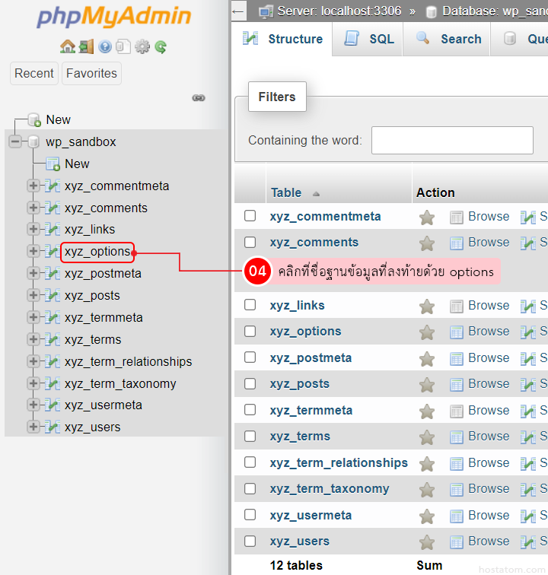548x575 pixels.
Task: Check the xyz_commentmeta row checkbox
Action: (x=250, y=216)
